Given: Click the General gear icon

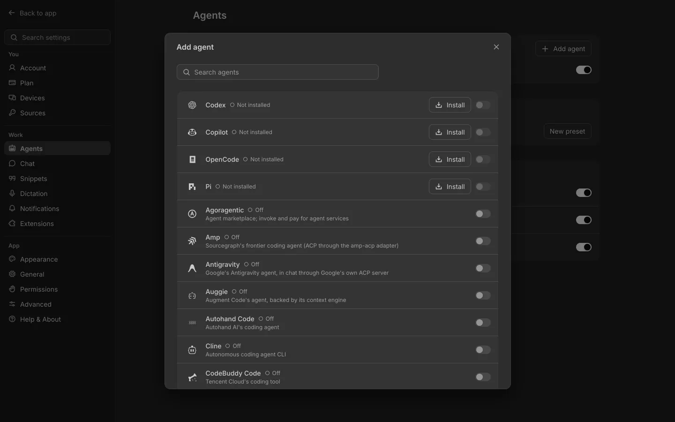Looking at the screenshot, I should 12,274.
